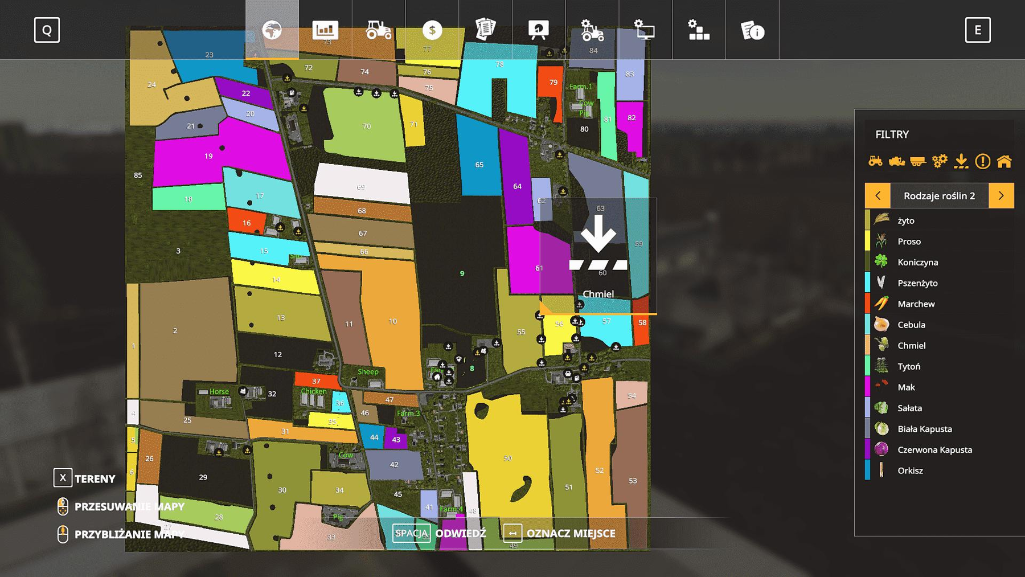Open the help info document tab
1025x577 pixels.
point(752,30)
